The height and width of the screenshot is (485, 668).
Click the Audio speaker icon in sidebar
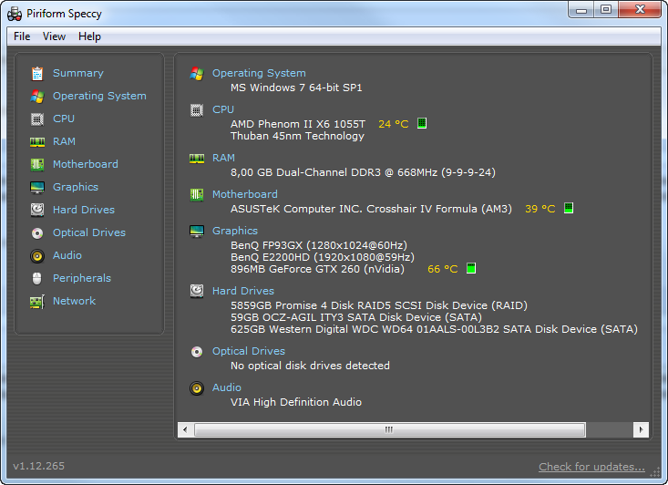tap(37, 255)
